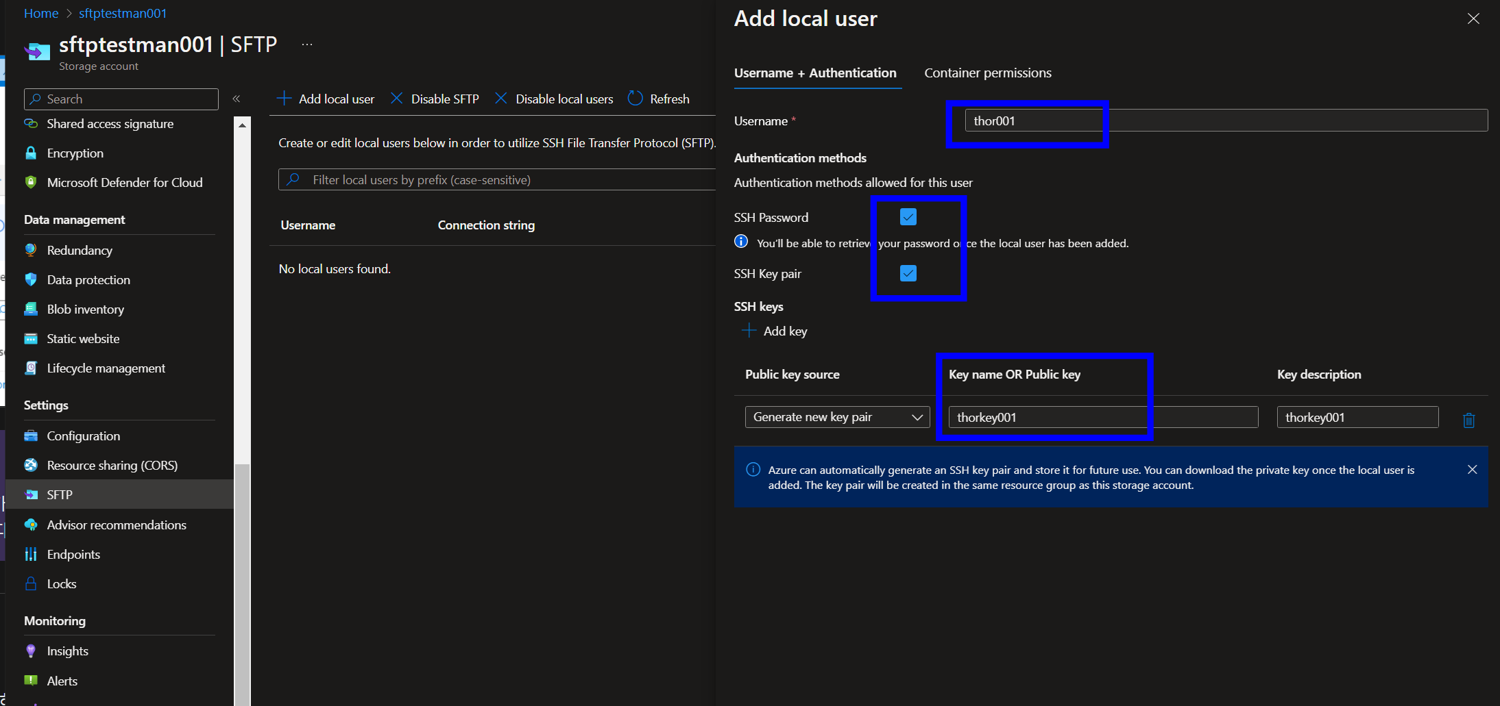
Task: Click the Configuration icon in Settings
Action: tap(31, 436)
